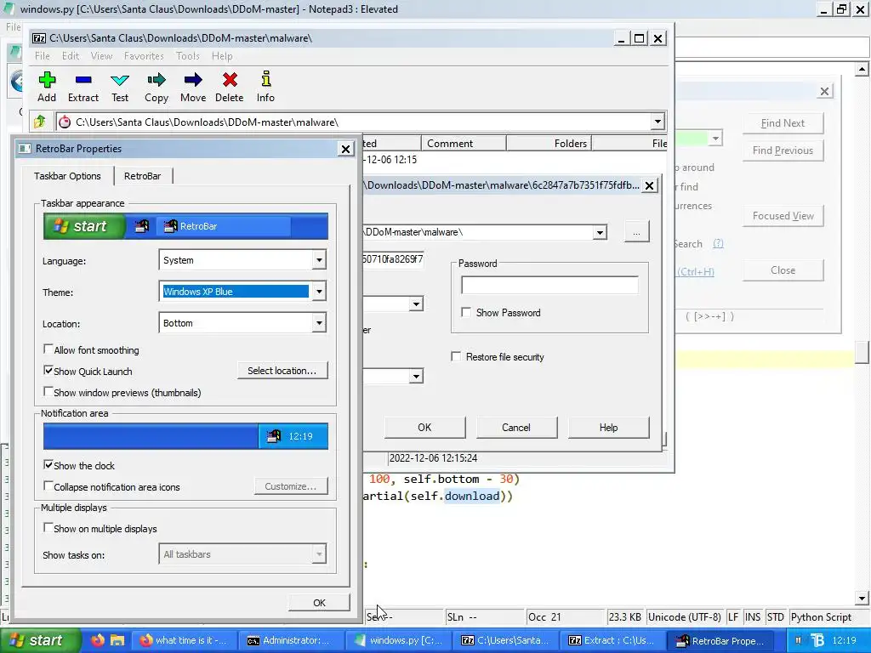871x653 pixels.
Task: Uncheck Show Quick Launch
Action: (x=48, y=371)
